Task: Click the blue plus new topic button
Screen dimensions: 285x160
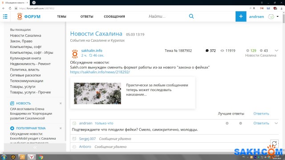Action: click(241, 16)
